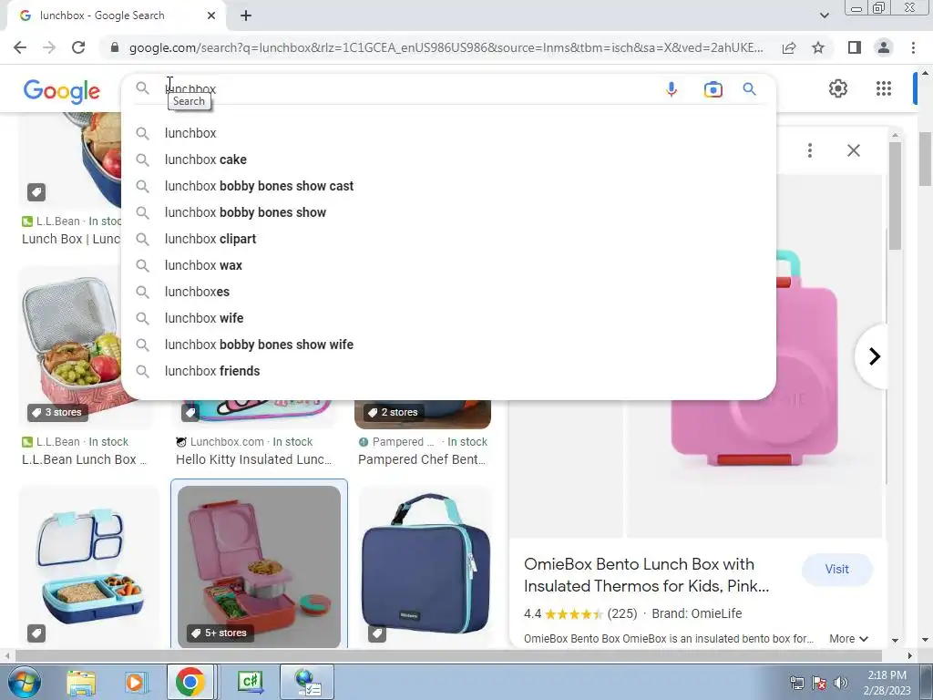This screenshot has width=933, height=700.
Task: Go back with the browser back arrow
Action: point(20,47)
